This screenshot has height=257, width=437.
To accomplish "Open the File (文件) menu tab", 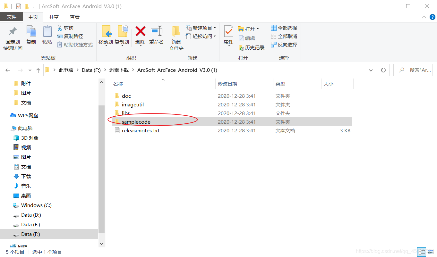I will [x=12, y=17].
